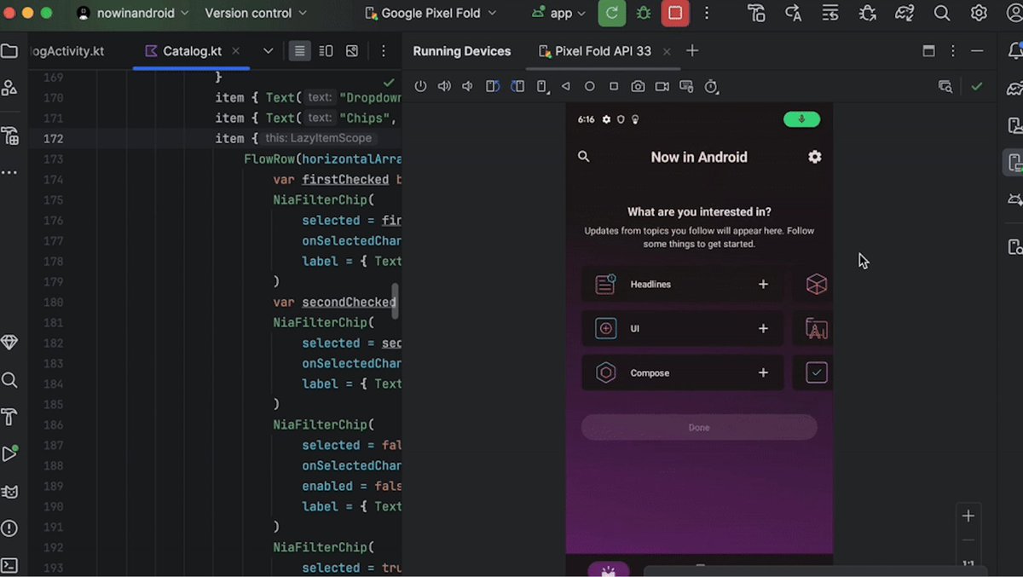1023x577 pixels.
Task: Open the Version control dropdown
Action: click(256, 13)
